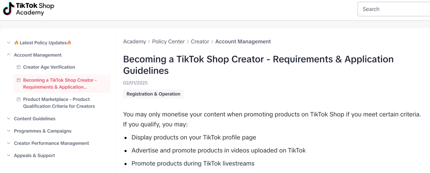Click the Registration & Operation tag
Screen dimensions: 430x173
click(153, 94)
